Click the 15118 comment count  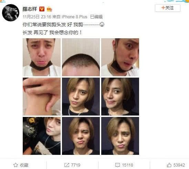pos(127,165)
